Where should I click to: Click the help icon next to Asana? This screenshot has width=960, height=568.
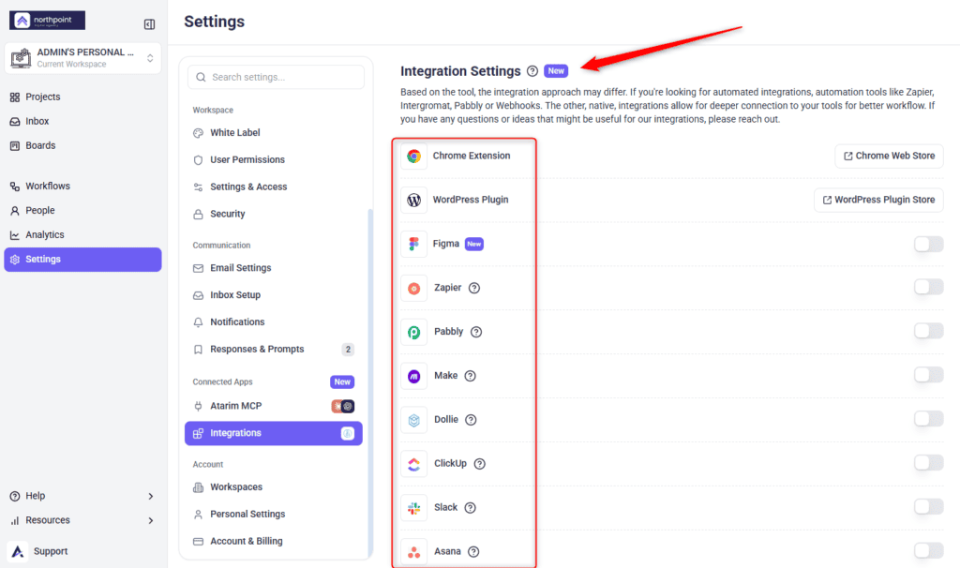pyautogui.click(x=473, y=552)
